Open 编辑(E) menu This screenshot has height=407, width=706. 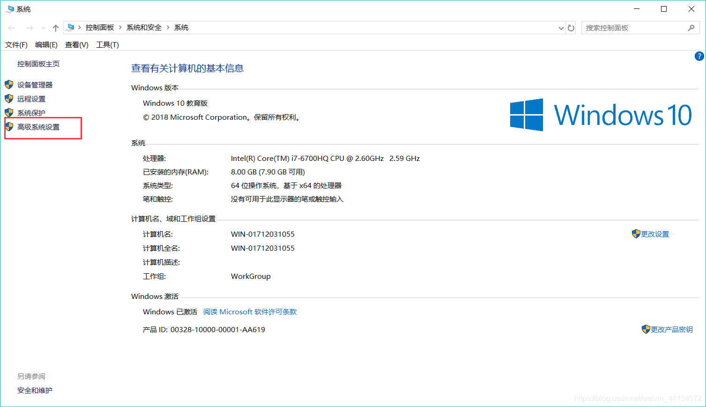click(x=46, y=45)
